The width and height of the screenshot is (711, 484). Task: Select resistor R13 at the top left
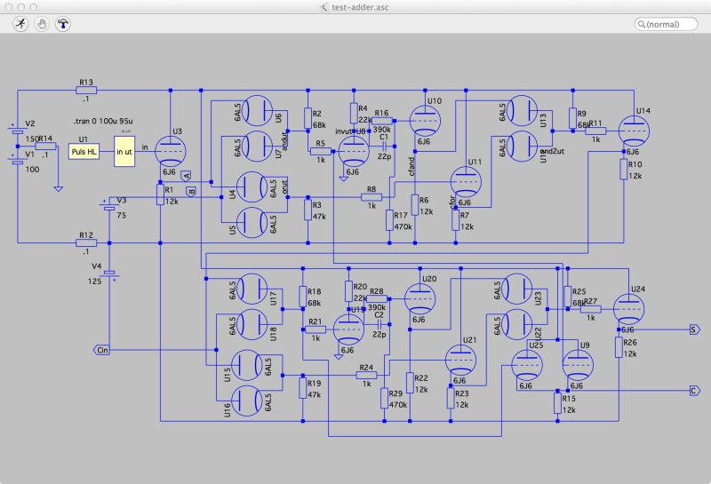[85, 91]
